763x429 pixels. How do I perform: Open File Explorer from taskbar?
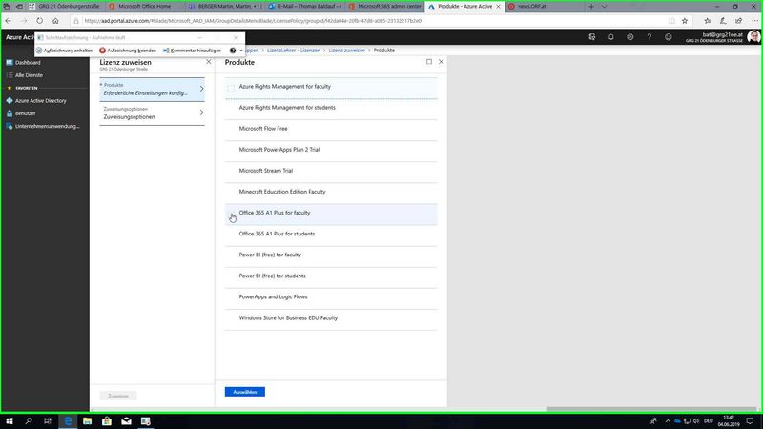87,421
